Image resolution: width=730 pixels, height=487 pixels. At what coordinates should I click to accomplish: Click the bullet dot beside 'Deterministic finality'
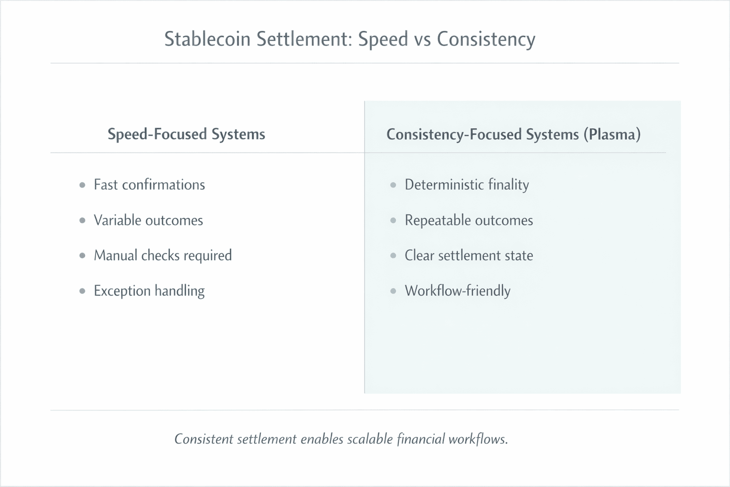[393, 185]
